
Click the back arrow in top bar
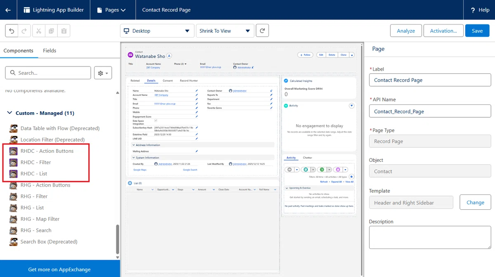(x=8, y=10)
